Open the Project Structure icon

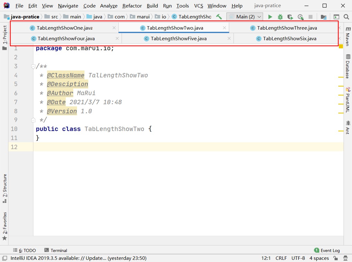point(324,17)
